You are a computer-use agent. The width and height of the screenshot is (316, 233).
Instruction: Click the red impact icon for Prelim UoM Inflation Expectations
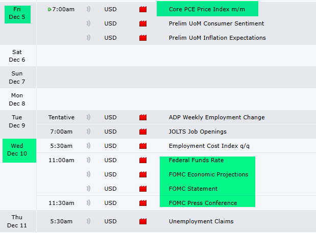(x=143, y=38)
